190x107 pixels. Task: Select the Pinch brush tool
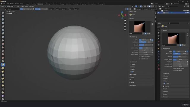(x=3, y=61)
